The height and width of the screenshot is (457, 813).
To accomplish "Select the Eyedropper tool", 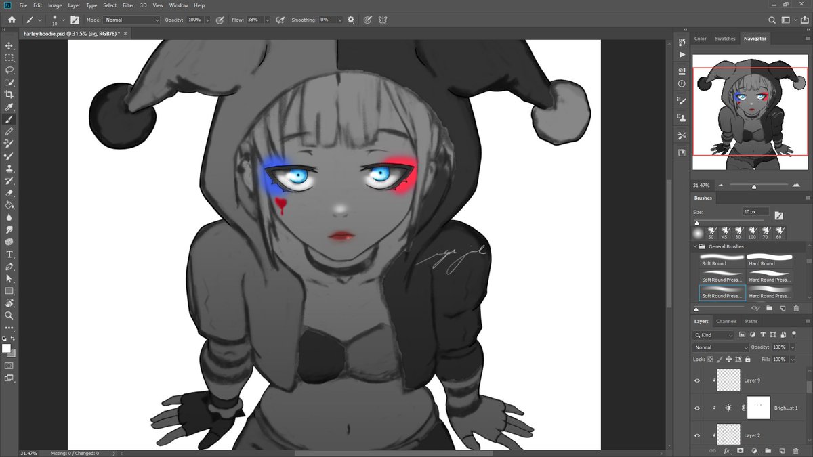I will pos(9,107).
